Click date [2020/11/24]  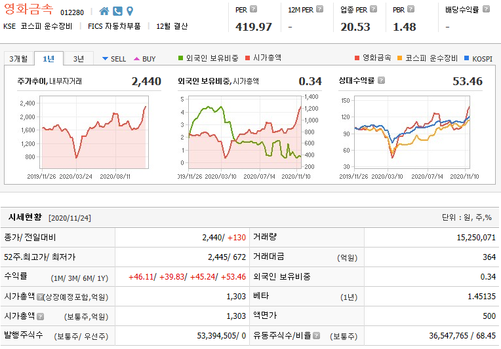(70, 218)
